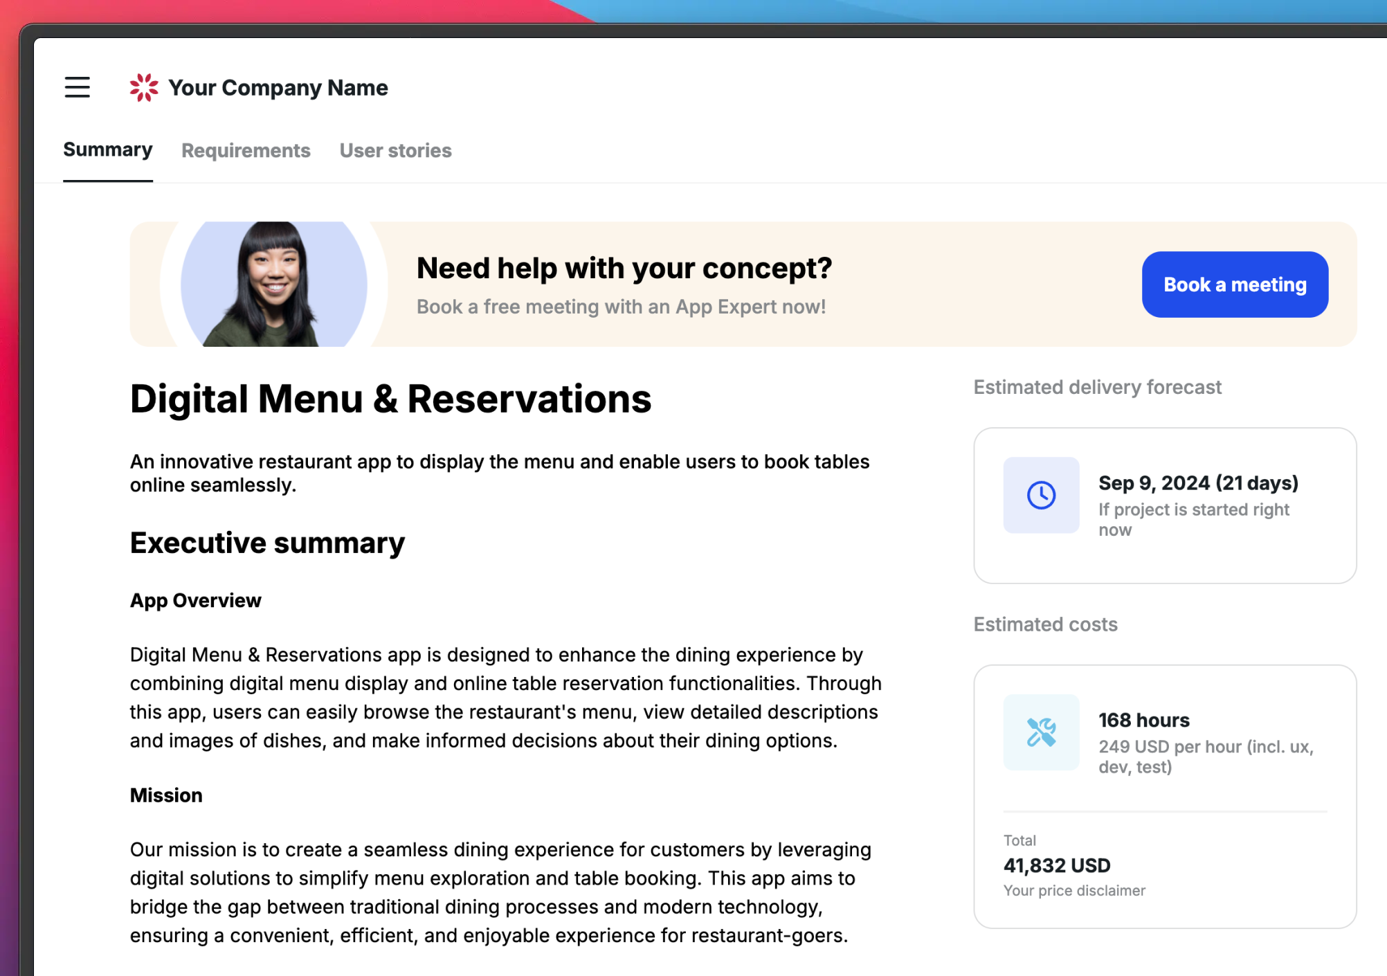Click the tools icon in estimated costs
1387x976 pixels.
click(1040, 732)
